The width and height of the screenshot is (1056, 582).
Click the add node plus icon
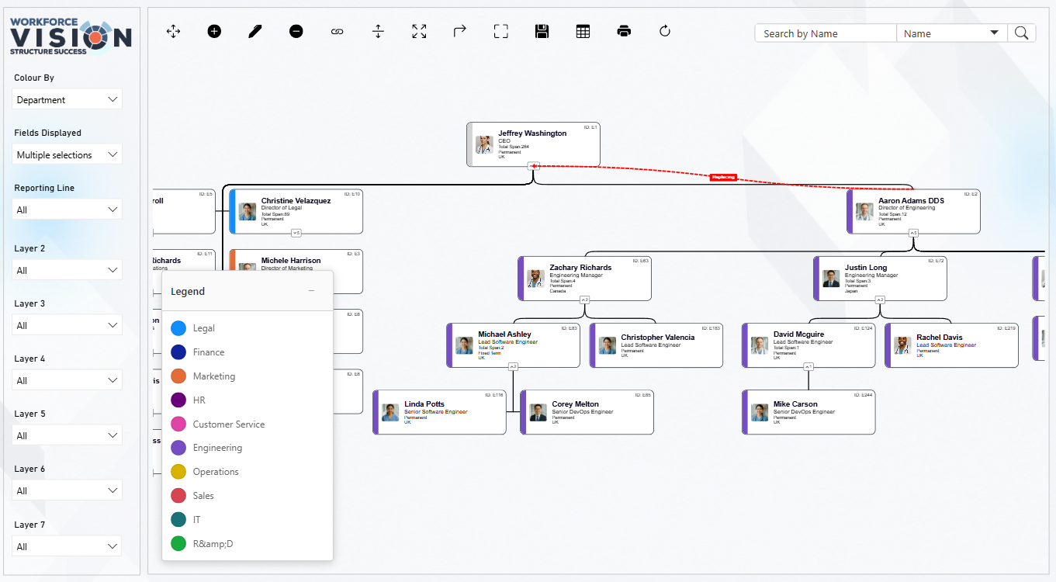[214, 32]
